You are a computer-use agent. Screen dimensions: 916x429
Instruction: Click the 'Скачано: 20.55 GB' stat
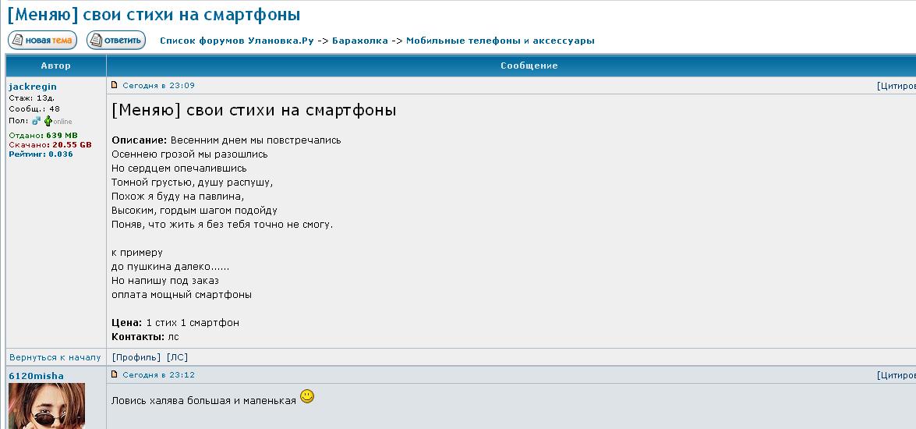(50, 144)
